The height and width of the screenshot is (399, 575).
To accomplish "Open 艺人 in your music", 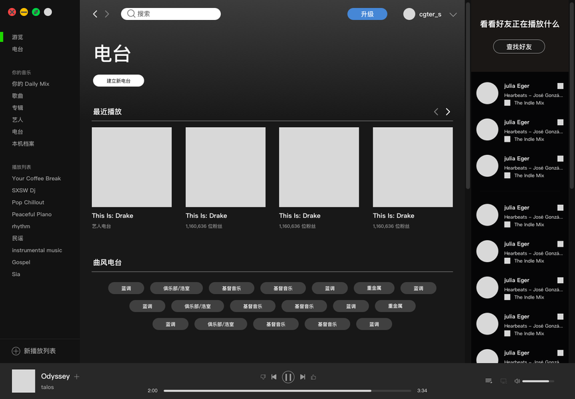I will pyautogui.click(x=17, y=120).
